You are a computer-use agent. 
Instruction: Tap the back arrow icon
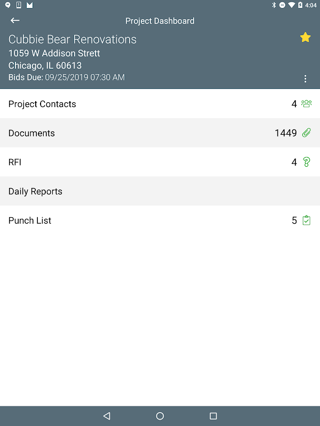click(15, 21)
